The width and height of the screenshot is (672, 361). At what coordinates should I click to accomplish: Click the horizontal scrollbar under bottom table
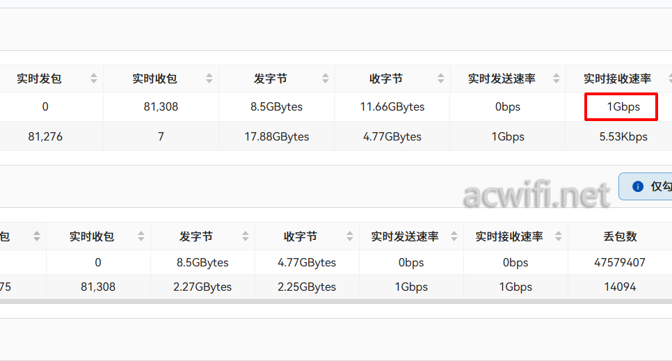(x=336, y=301)
